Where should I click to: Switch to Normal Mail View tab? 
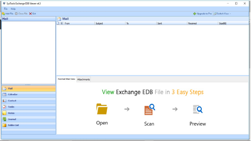pos(67,79)
